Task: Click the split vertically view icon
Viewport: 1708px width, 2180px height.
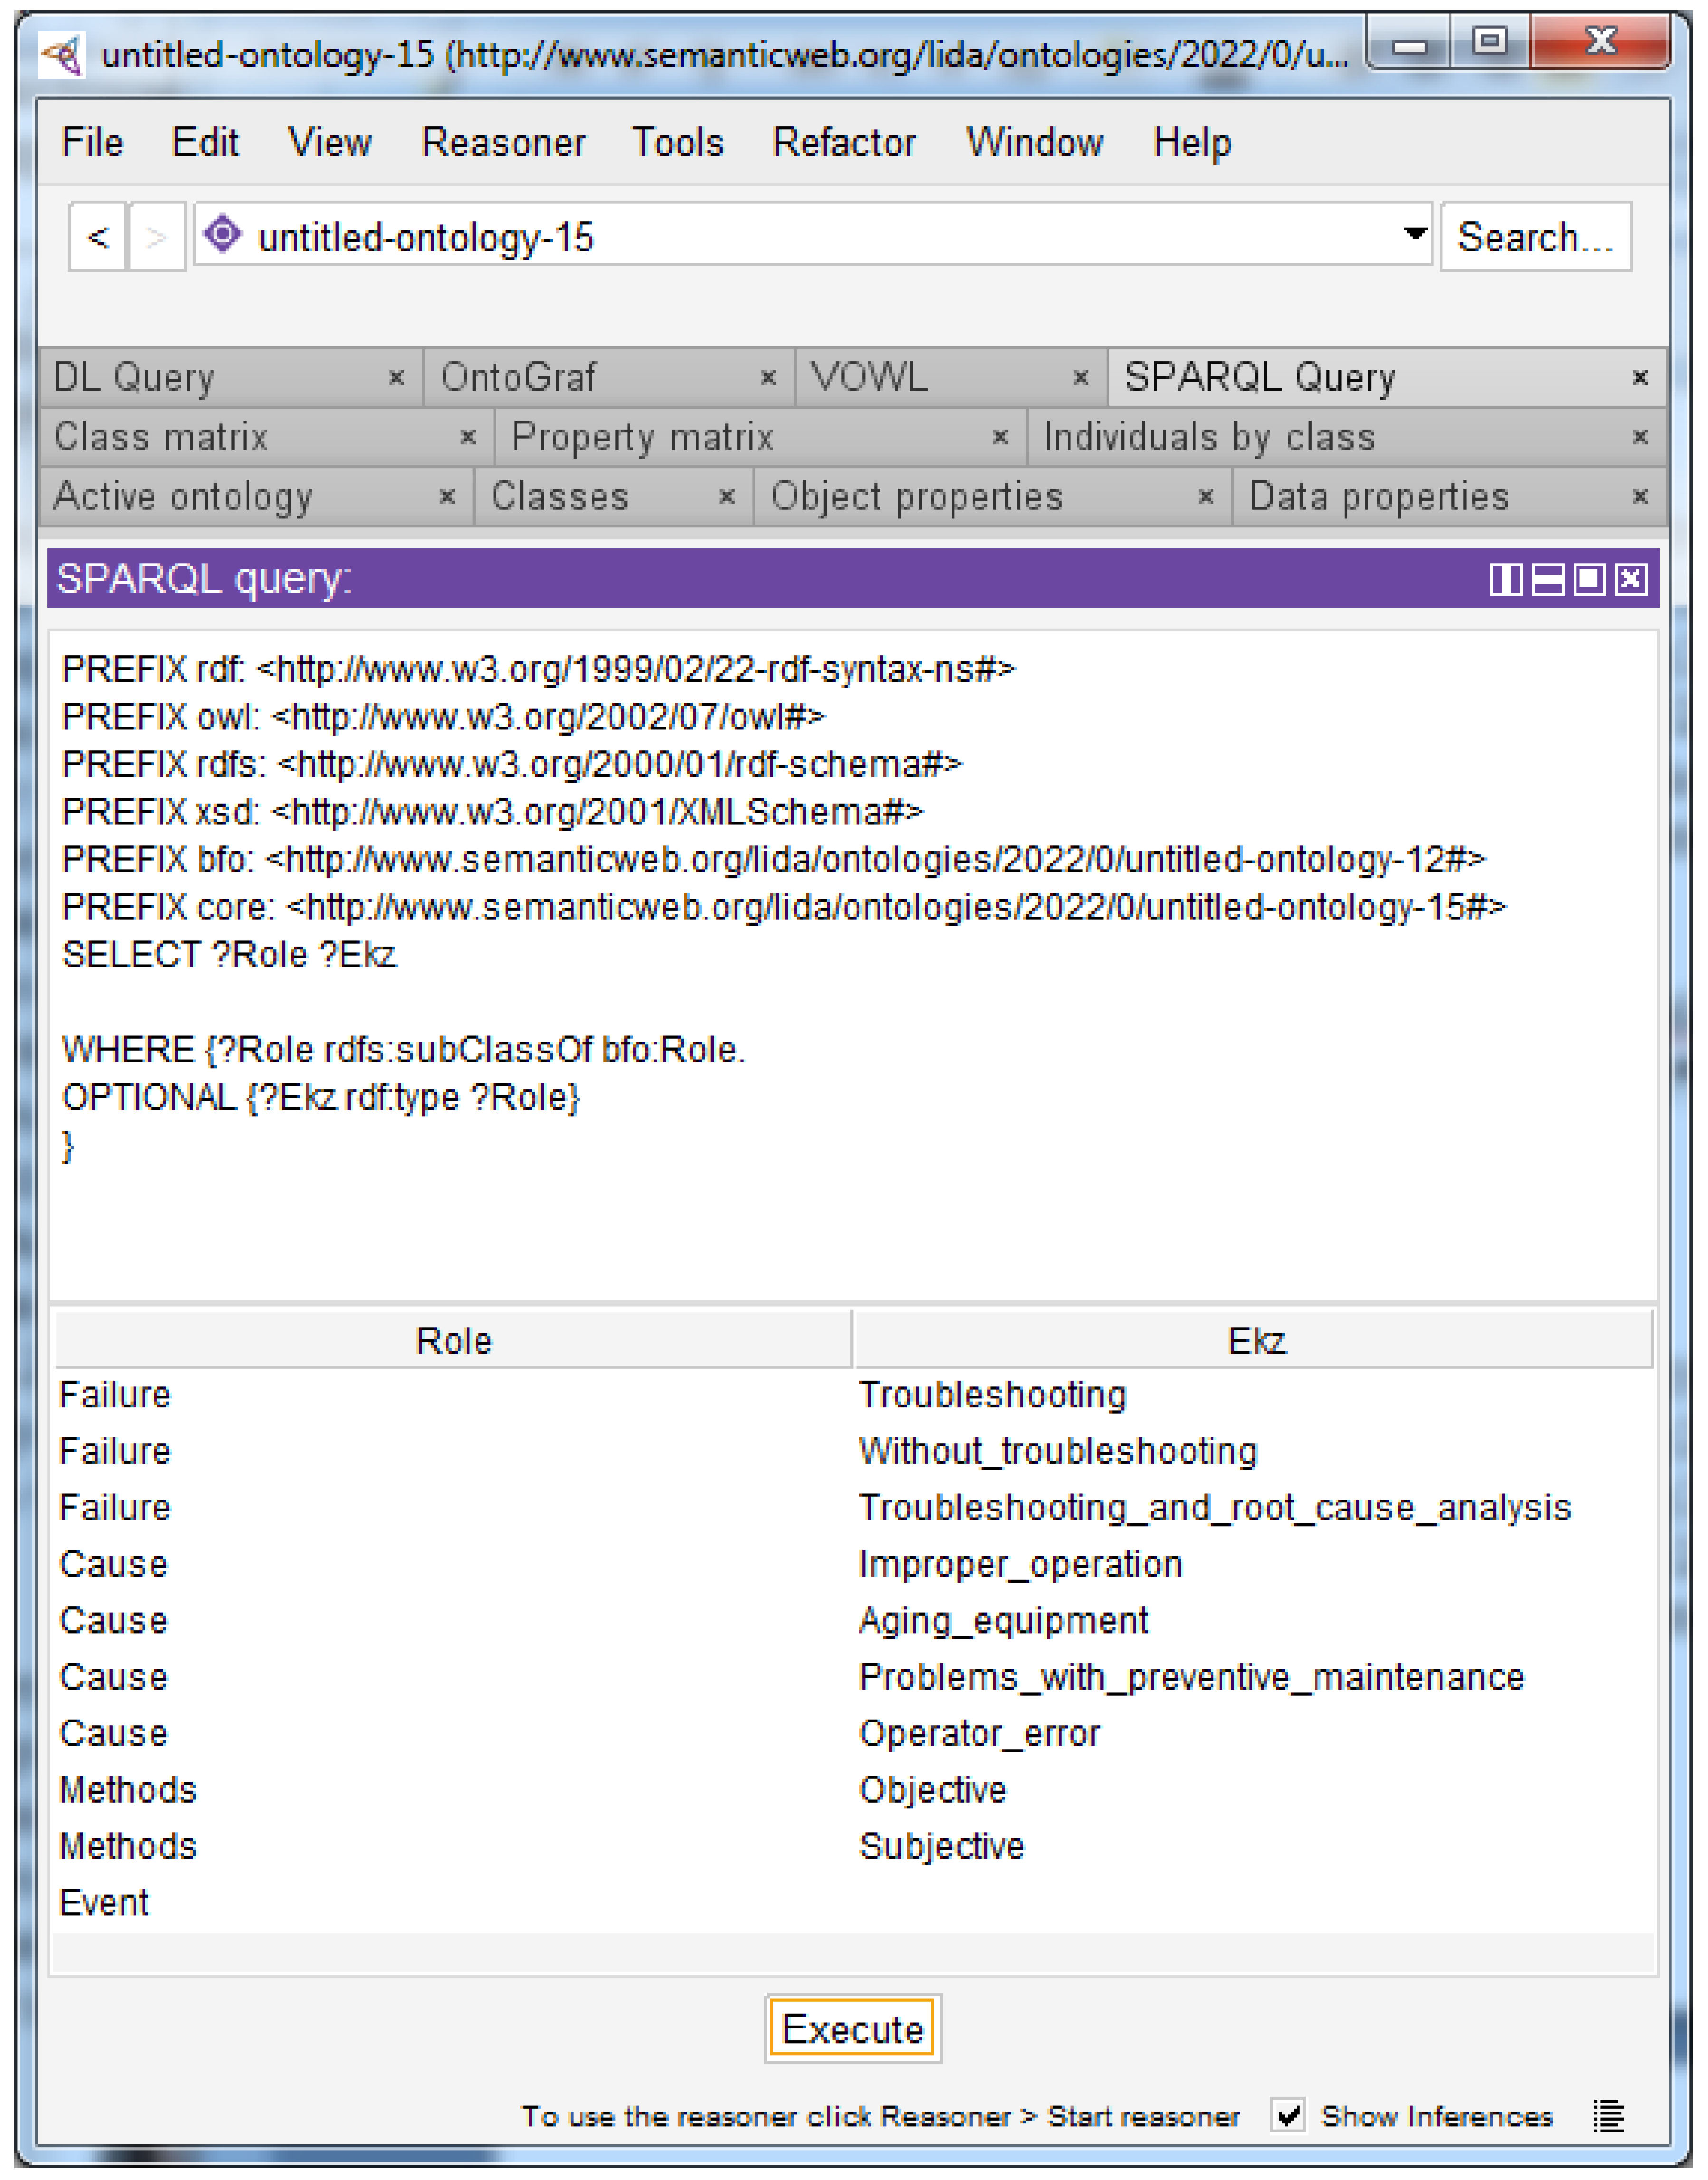Action: point(1505,579)
